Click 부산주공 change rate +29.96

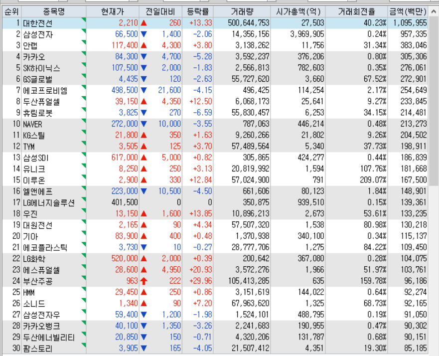pyautogui.click(x=200, y=281)
